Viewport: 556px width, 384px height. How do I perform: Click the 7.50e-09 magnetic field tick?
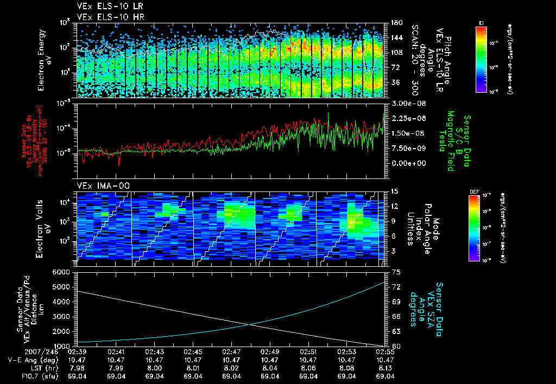point(408,148)
